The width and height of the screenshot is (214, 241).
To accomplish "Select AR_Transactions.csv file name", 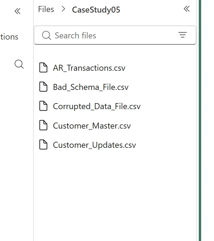I will pyautogui.click(x=89, y=68).
